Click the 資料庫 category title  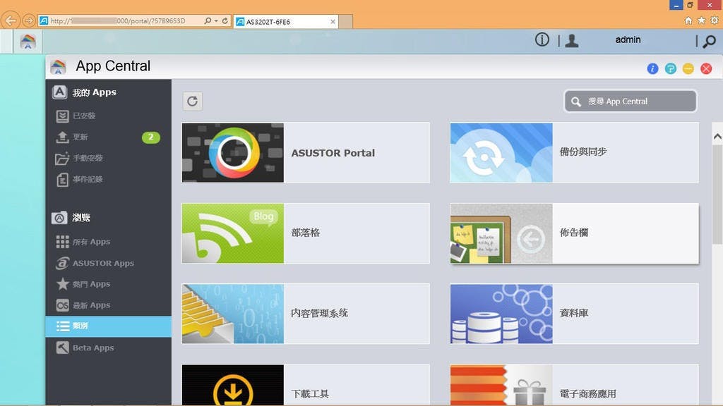(573, 313)
